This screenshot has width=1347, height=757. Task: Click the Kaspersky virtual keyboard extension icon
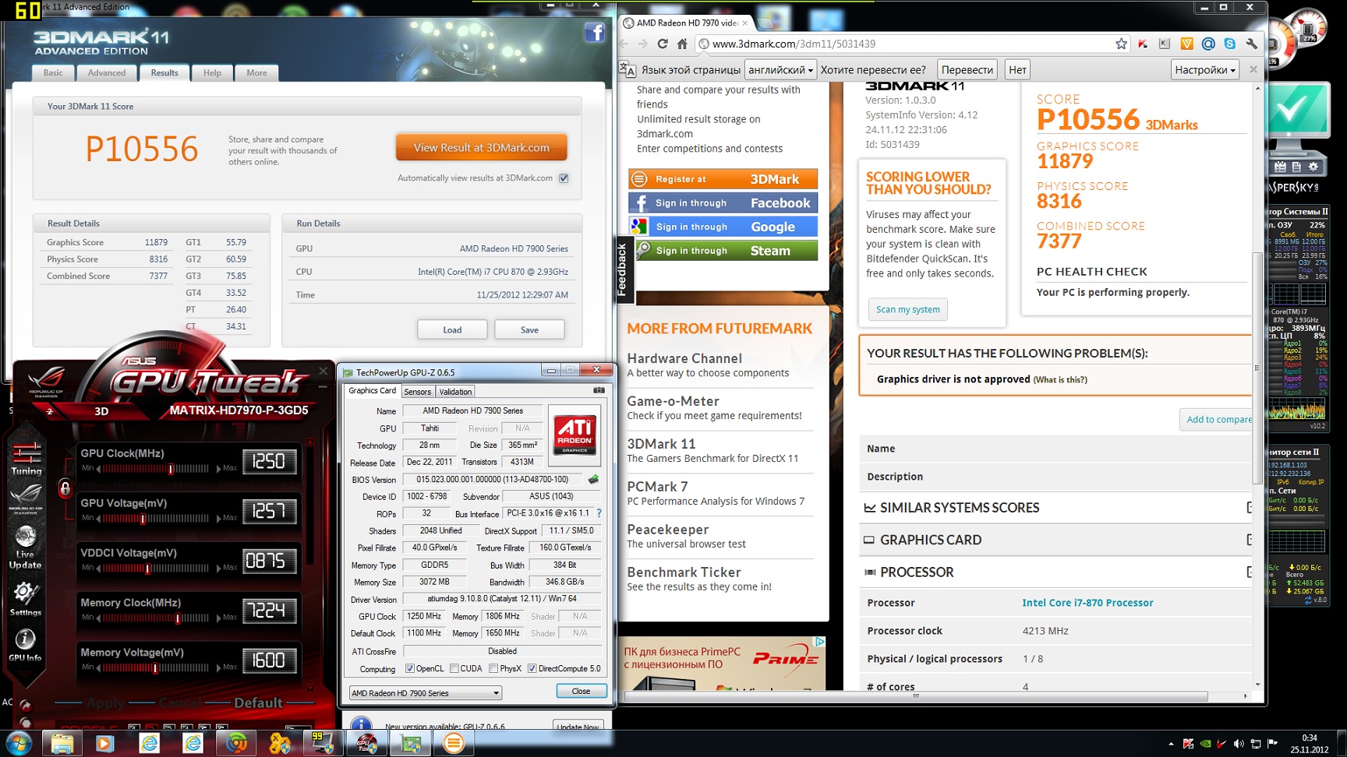(x=1165, y=44)
